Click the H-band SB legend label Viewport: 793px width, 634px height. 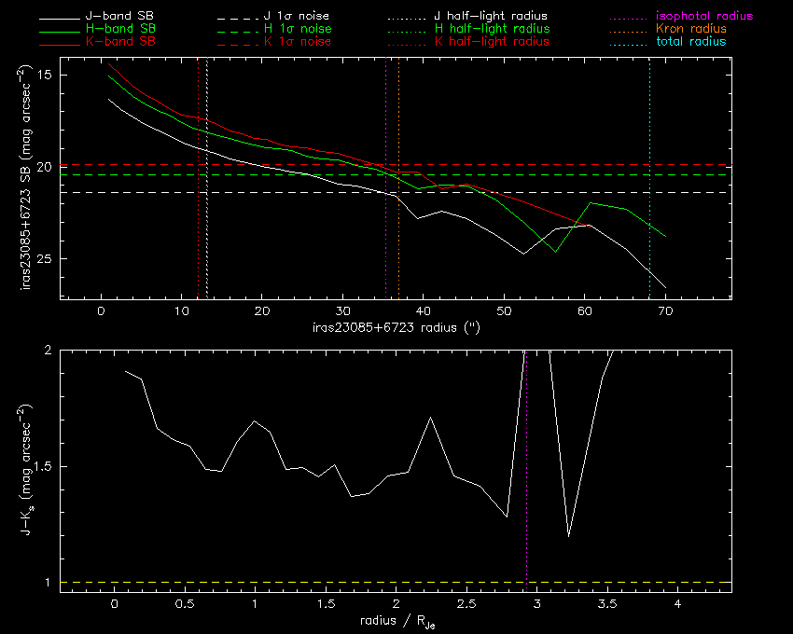[120, 28]
